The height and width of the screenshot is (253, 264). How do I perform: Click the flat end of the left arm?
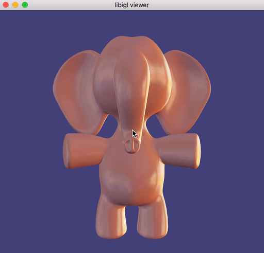pyautogui.click(x=65, y=151)
